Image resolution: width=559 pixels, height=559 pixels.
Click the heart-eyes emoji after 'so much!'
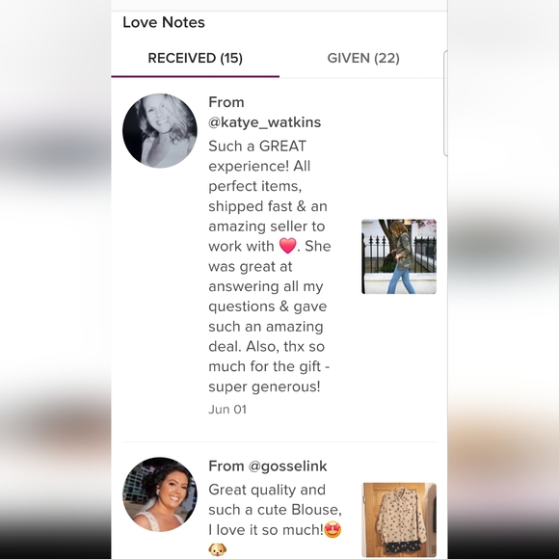(333, 529)
